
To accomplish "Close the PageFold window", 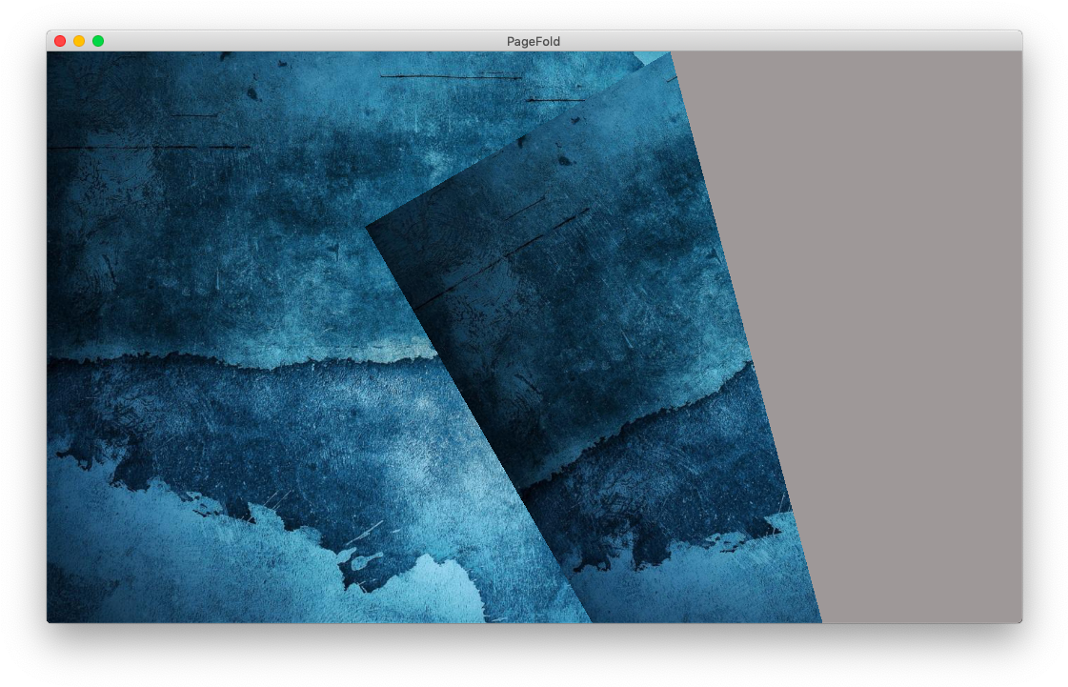I will coord(60,41).
